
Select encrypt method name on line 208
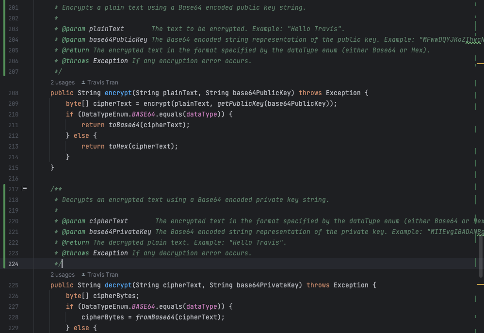click(118, 93)
